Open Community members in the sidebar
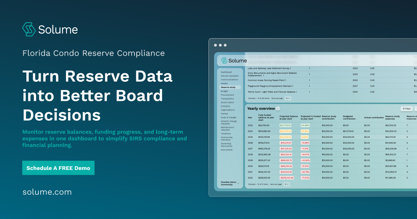Viewport: 417px width, 219px height. [x=227, y=138]
